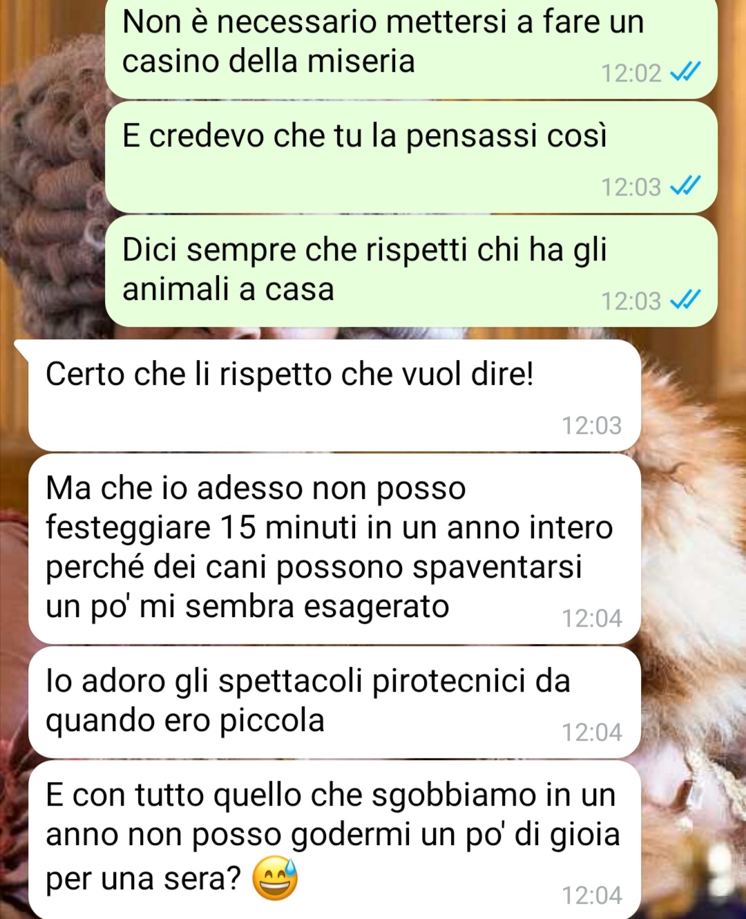Tap the 12:03 timestamp on 'Certo che li rispetto'
The height and width of the screenshot is (919, 746).
(592, 425)
